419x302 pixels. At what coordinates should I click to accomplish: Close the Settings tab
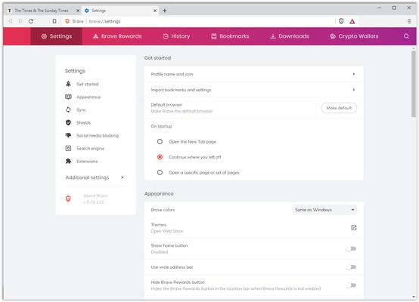coord(155,11)
